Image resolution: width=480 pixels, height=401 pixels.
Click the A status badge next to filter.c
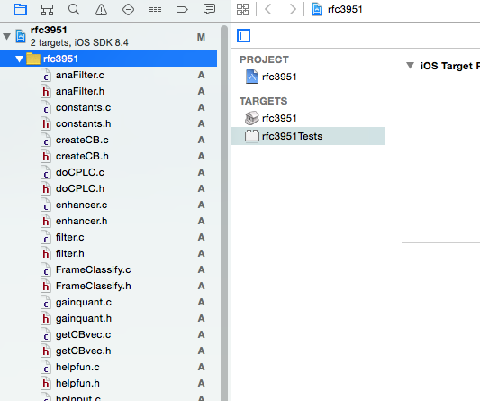click(x=201, y=237)
